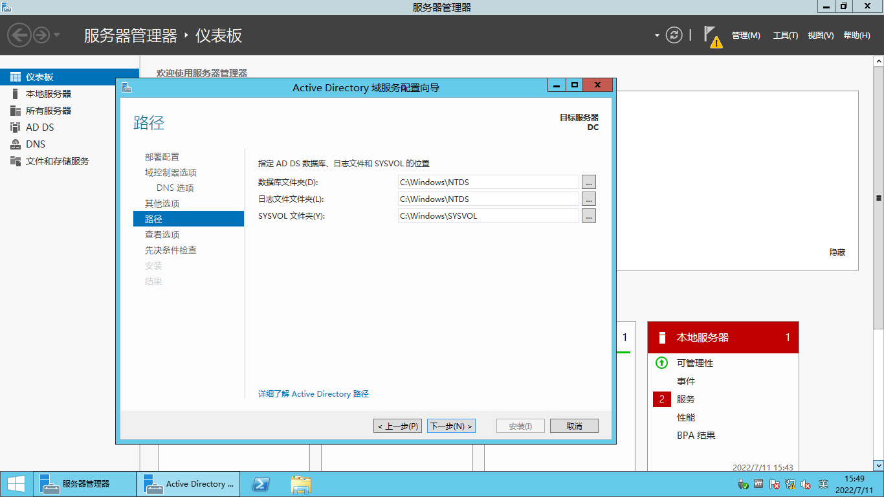Screen dimensions: 884x497
Task: Click the Server Manager refresh icon
Action: pos(674,36)
